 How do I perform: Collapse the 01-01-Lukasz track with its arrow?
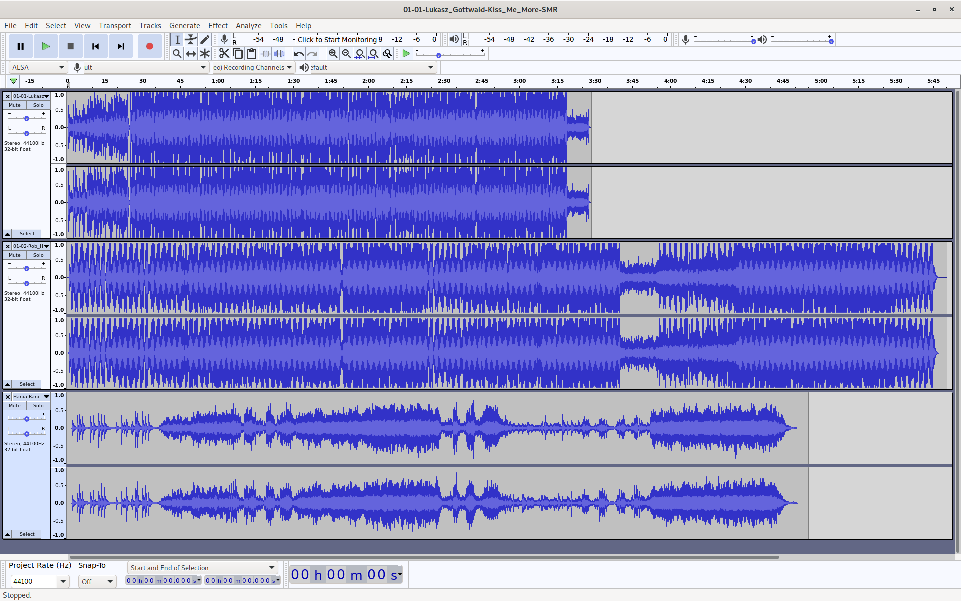coord(8,234)
